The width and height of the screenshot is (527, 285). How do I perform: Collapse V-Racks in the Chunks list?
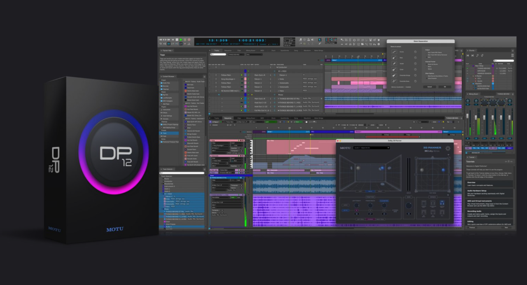click(x=471, y=76)
